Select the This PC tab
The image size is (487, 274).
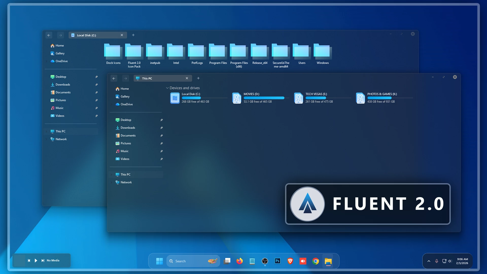point(163,78)
